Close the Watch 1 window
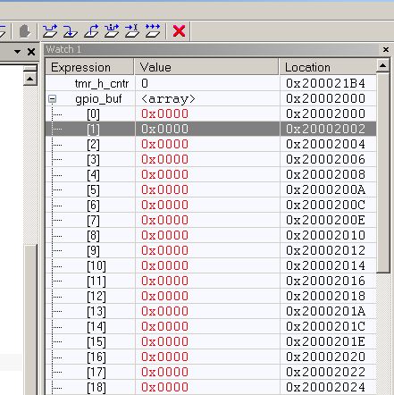Screen dimensions: 394x395 [x=386, y=49]
